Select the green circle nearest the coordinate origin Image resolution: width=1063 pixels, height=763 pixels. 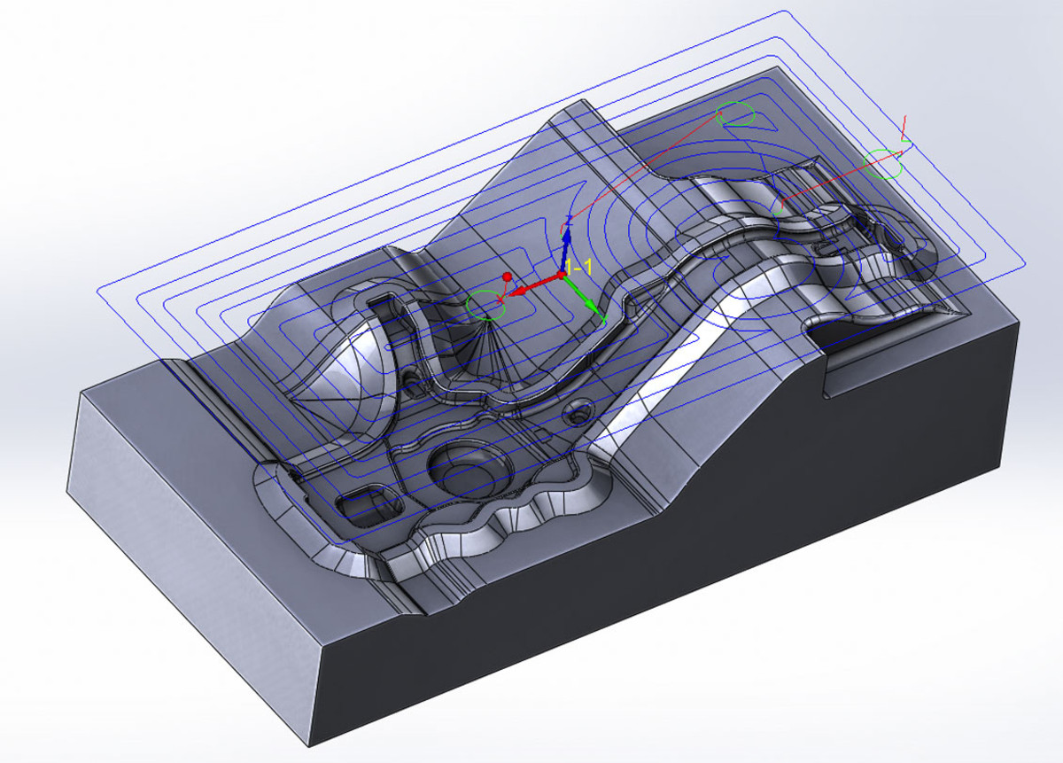tap(485, 305)
